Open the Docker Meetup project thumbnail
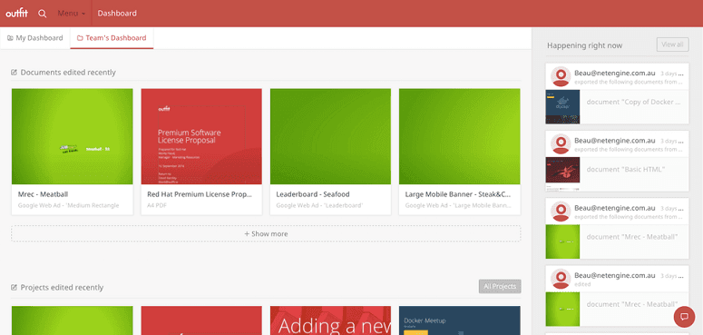This screenshot has width=703, height=335. 460,320
